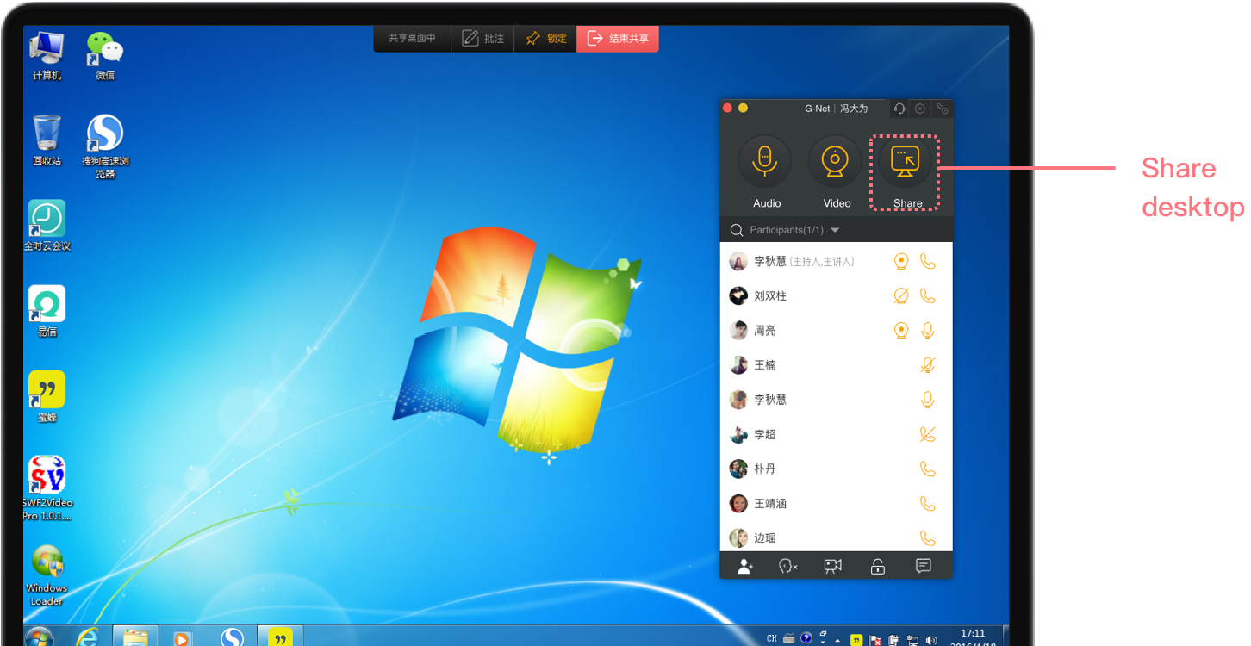This screenshot has width=1251, height=646.
Task: Click the Audio microphone button
Action: coord(765,162)
